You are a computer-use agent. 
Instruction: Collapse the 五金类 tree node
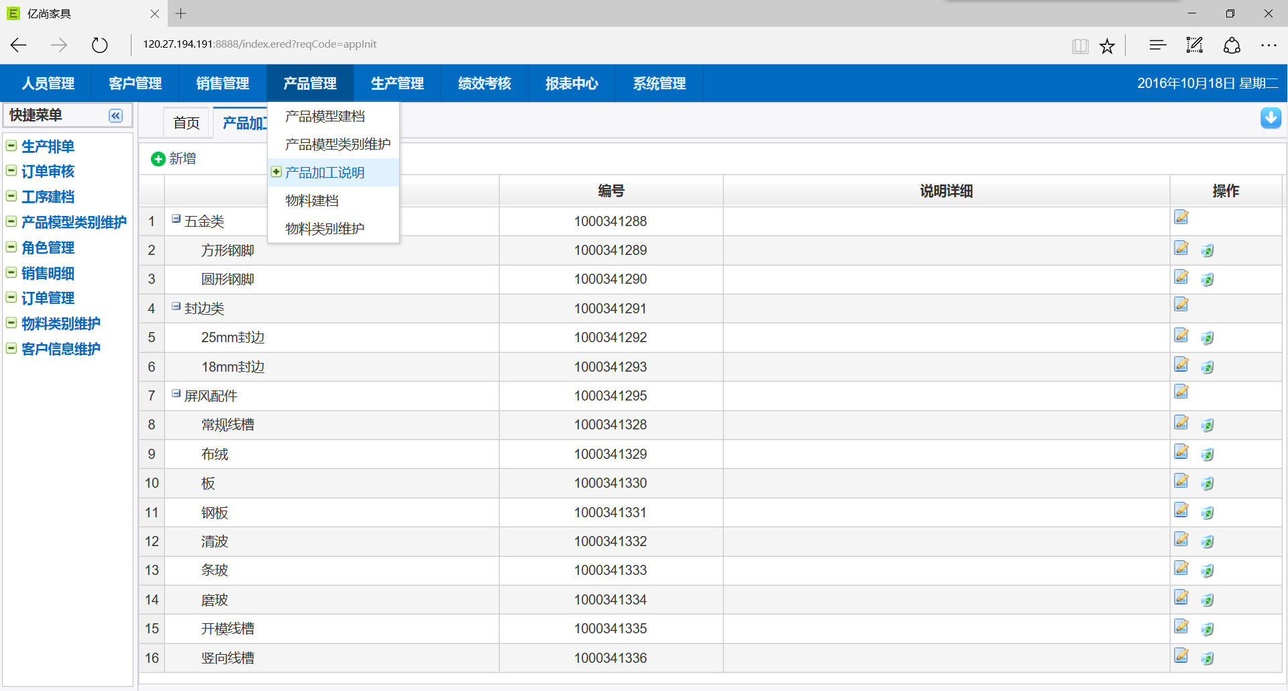(176, 219)
